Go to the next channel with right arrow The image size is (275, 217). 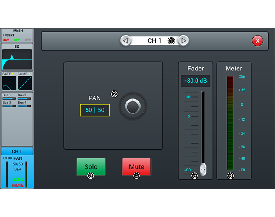pyautogui.click(x=184, y=41)
